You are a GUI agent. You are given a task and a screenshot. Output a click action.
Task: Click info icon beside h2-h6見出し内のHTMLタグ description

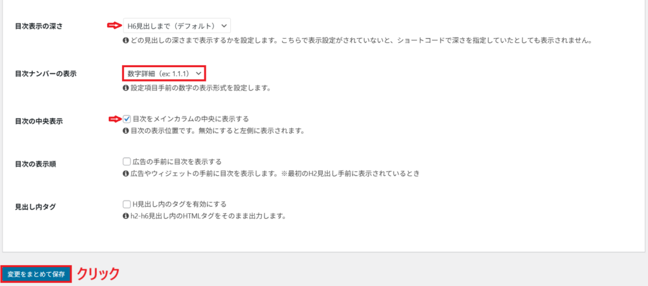[126, 216]
